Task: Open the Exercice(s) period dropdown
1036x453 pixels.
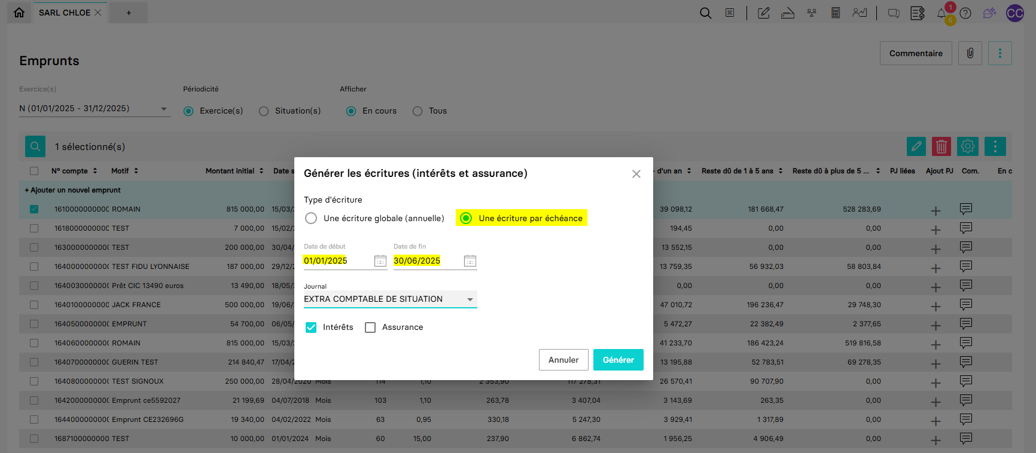Action: coord(163,109)
